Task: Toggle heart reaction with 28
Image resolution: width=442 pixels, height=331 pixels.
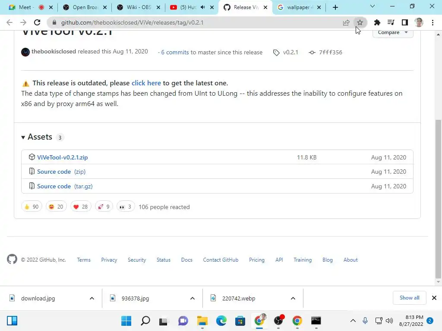Action: click(x=81, y=206)
